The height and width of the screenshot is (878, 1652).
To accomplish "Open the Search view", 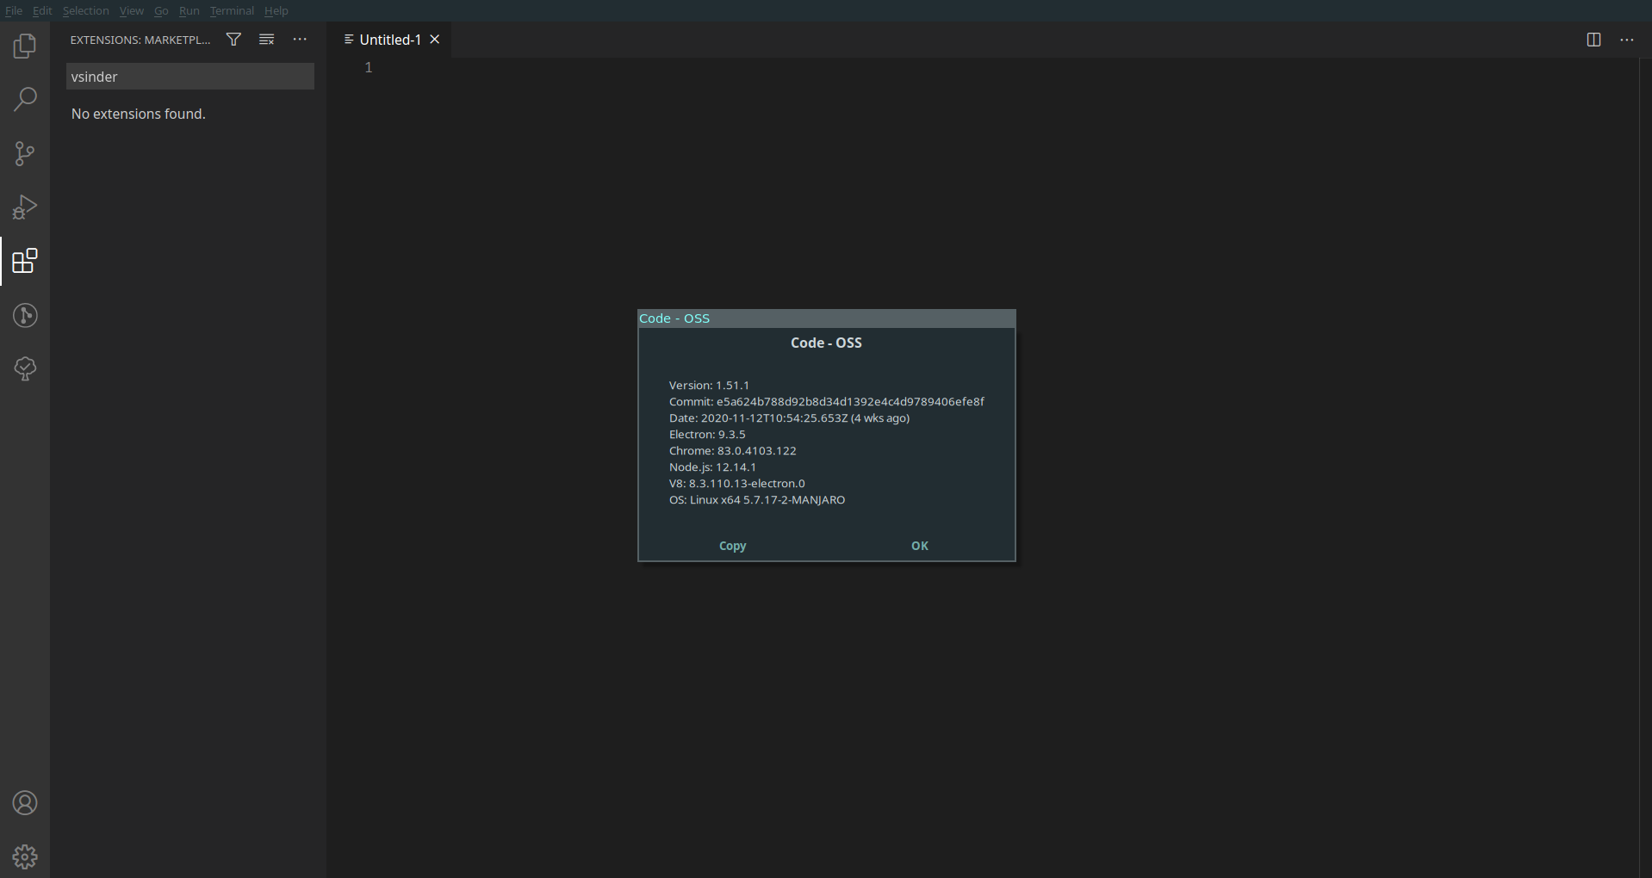I will (25, 99).
